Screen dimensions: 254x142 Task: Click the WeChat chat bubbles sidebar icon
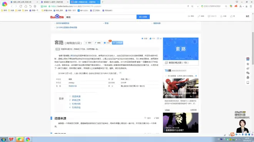point(248,73)
